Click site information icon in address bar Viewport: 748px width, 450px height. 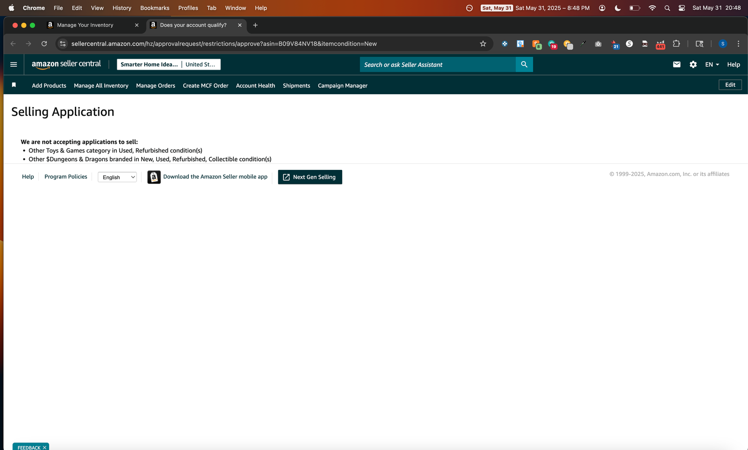point(63,43)
